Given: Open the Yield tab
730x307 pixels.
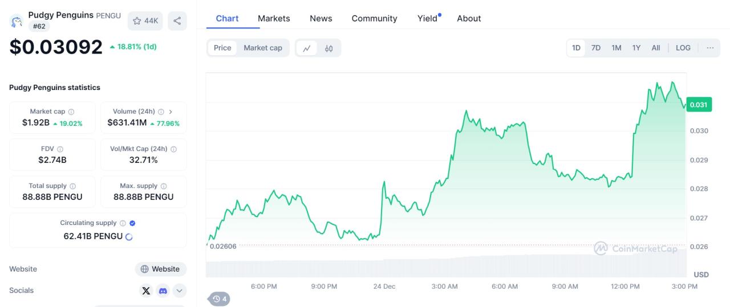Looking at the screenshot, I should 428,18.
